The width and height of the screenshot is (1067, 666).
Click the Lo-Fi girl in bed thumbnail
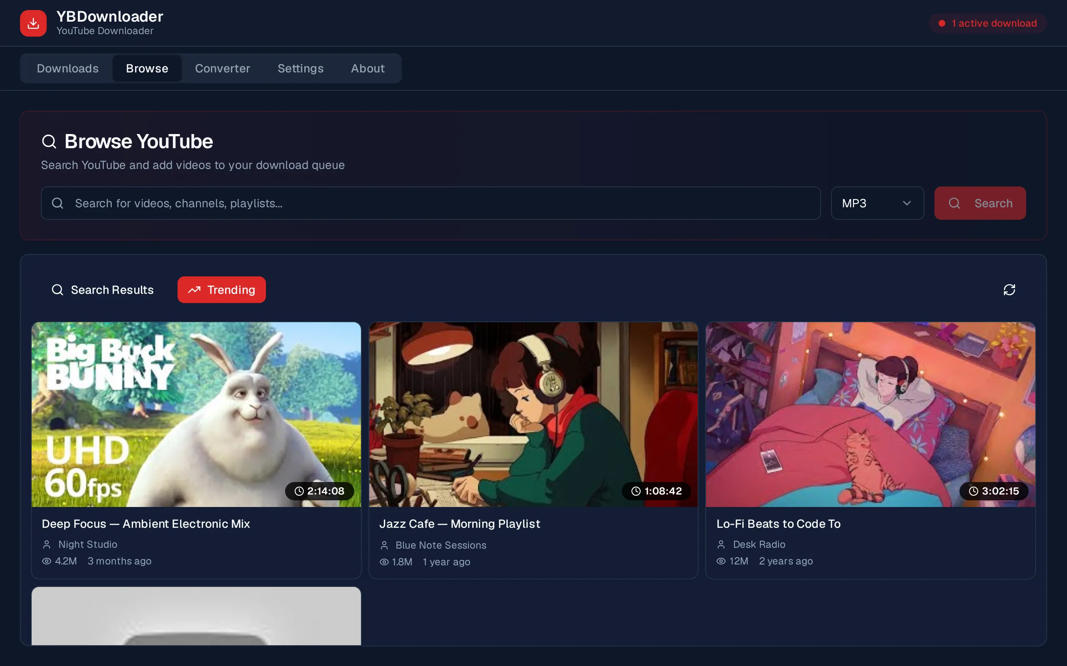click(x=870, y=415)
